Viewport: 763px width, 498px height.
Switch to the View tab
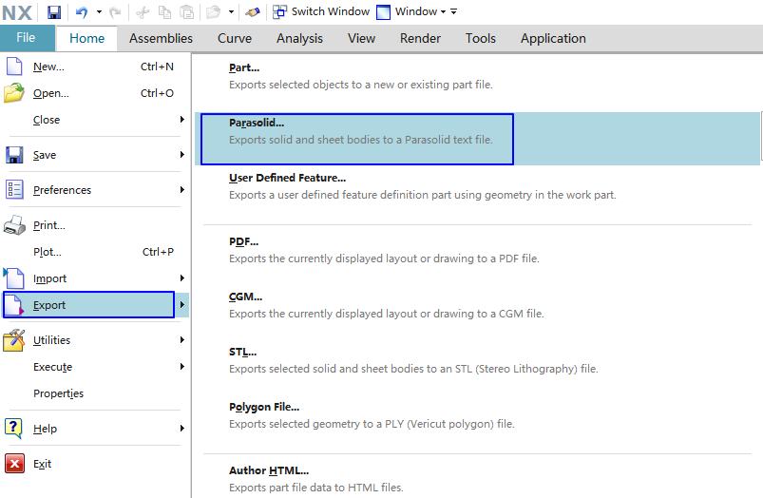pyautogui.click(x=361, y=38)
